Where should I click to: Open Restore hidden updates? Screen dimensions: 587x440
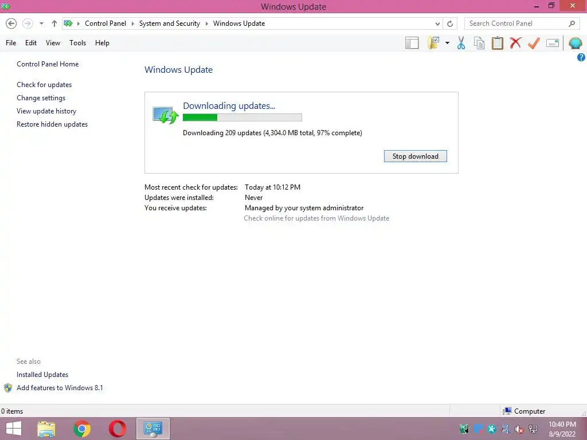tap(52, 124)
